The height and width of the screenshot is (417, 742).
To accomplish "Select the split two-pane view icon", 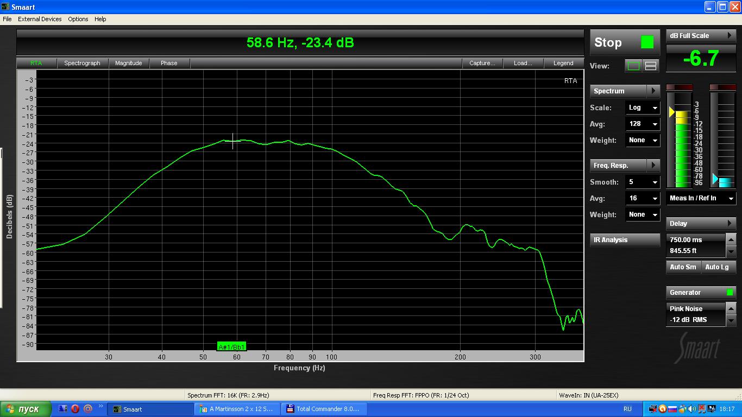I will 650,66.
